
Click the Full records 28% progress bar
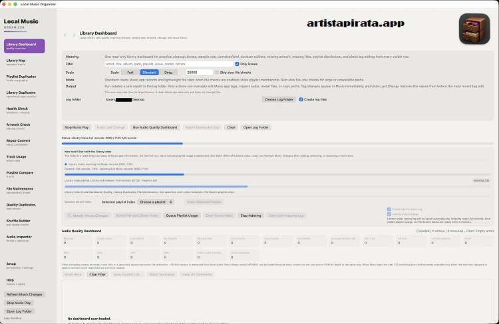tap(277, 174)
